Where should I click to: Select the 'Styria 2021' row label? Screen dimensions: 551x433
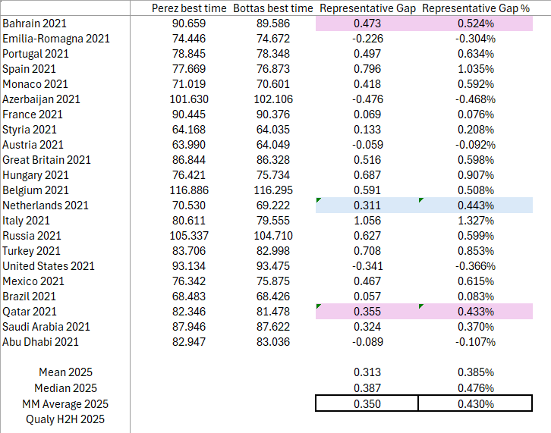point(30,130)
